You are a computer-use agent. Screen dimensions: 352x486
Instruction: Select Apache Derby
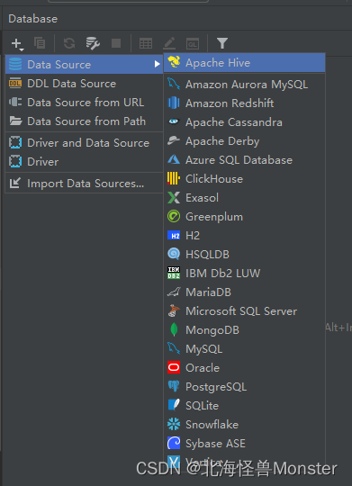click(244, 141)
